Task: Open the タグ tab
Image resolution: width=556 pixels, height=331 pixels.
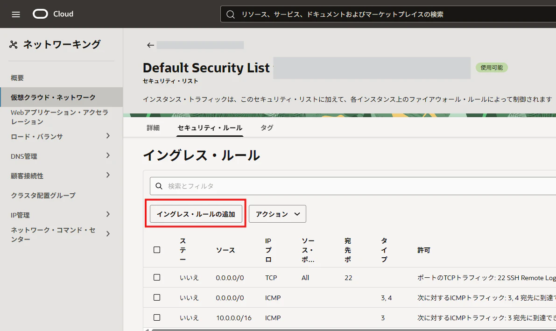Action: (267, 128)
